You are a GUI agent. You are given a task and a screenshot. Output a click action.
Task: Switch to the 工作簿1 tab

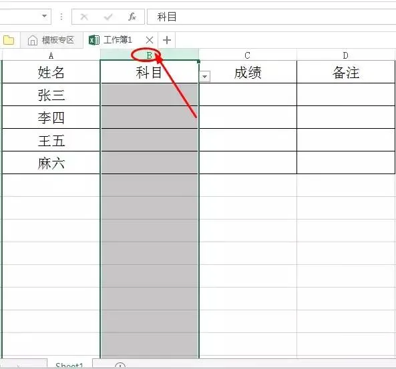(x=121, y=40)
